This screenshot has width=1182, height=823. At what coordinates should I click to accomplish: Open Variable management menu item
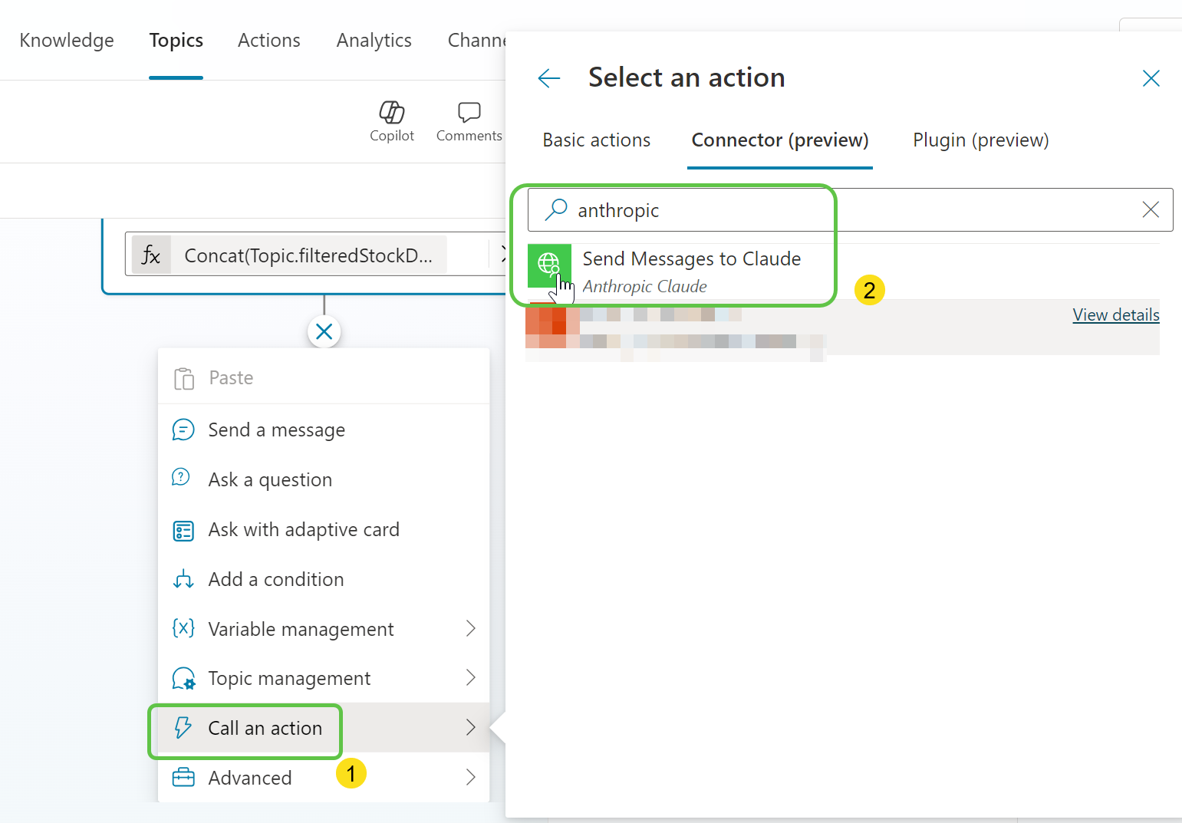[324, 629]
